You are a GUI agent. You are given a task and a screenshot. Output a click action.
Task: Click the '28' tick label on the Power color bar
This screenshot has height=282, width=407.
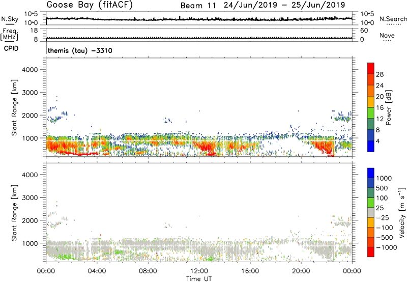tap(380, 74)
